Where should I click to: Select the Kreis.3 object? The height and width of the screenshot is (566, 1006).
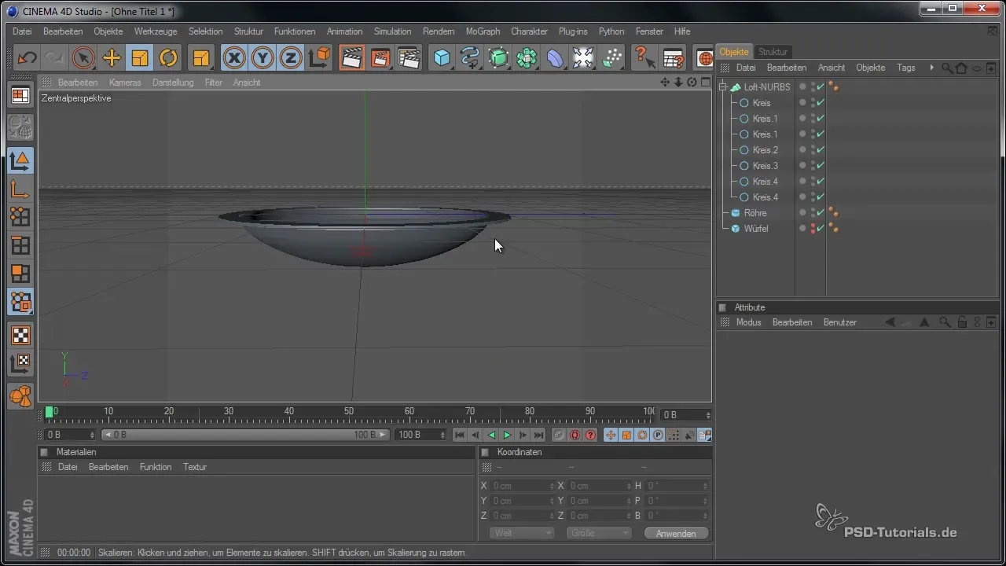point(765,166)
